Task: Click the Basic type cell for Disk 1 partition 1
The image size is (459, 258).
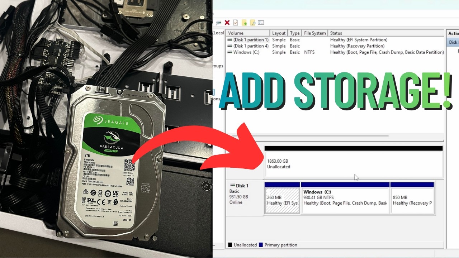Action: tap(295, 40)
